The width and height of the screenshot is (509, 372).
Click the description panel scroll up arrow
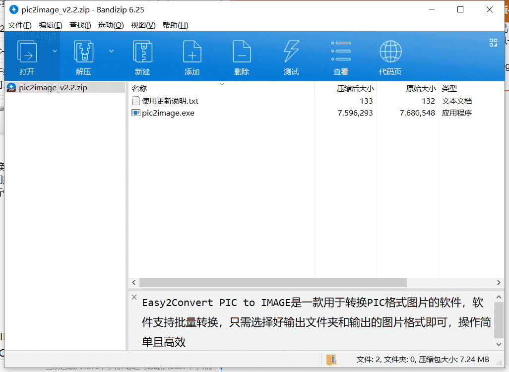pyautogui.click(x=499, y=297)
